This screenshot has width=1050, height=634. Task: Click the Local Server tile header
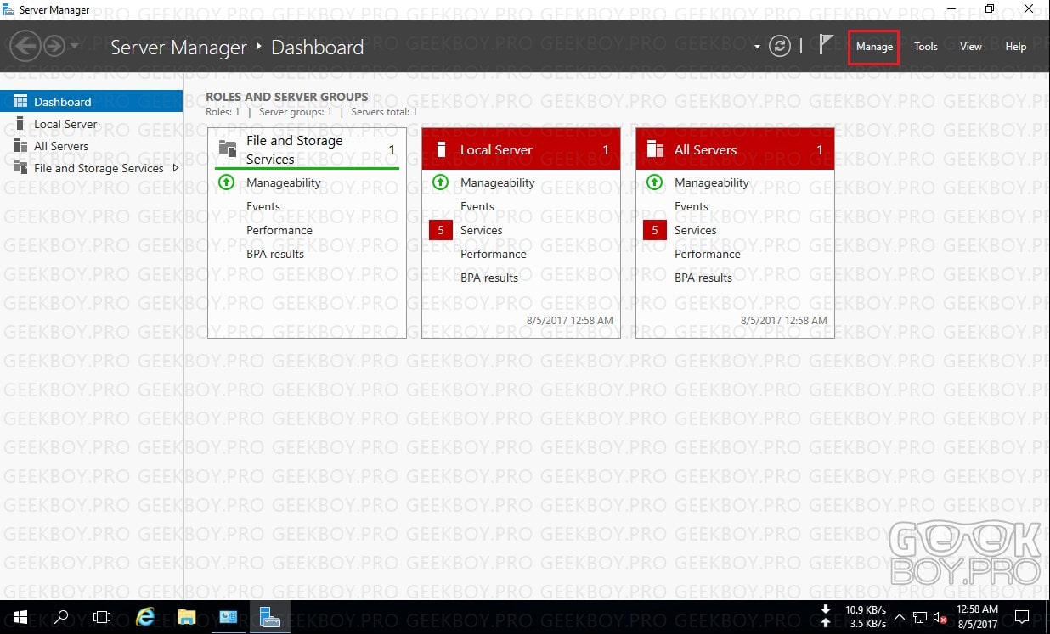tap(521, 149)
